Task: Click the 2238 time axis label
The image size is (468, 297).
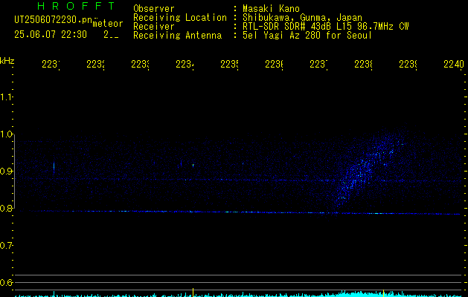Action: [x=363, y=65]
